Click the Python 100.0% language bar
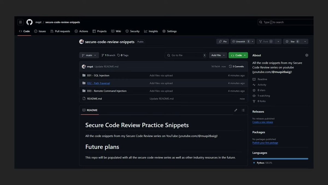This screenshot has height=185, width=328. (x=280, y=158)
